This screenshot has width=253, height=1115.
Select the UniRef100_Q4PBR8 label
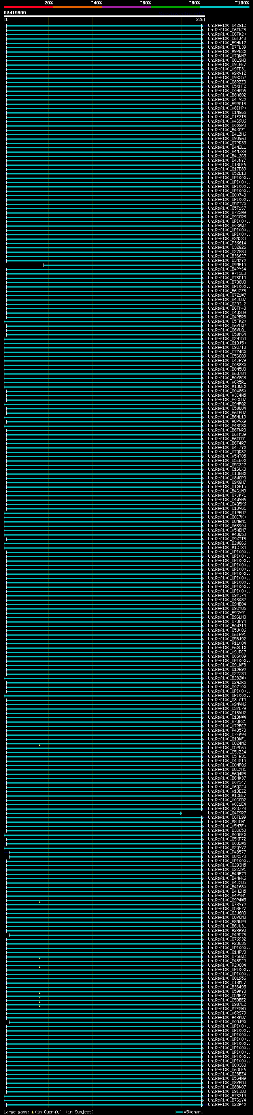point(227,317)
